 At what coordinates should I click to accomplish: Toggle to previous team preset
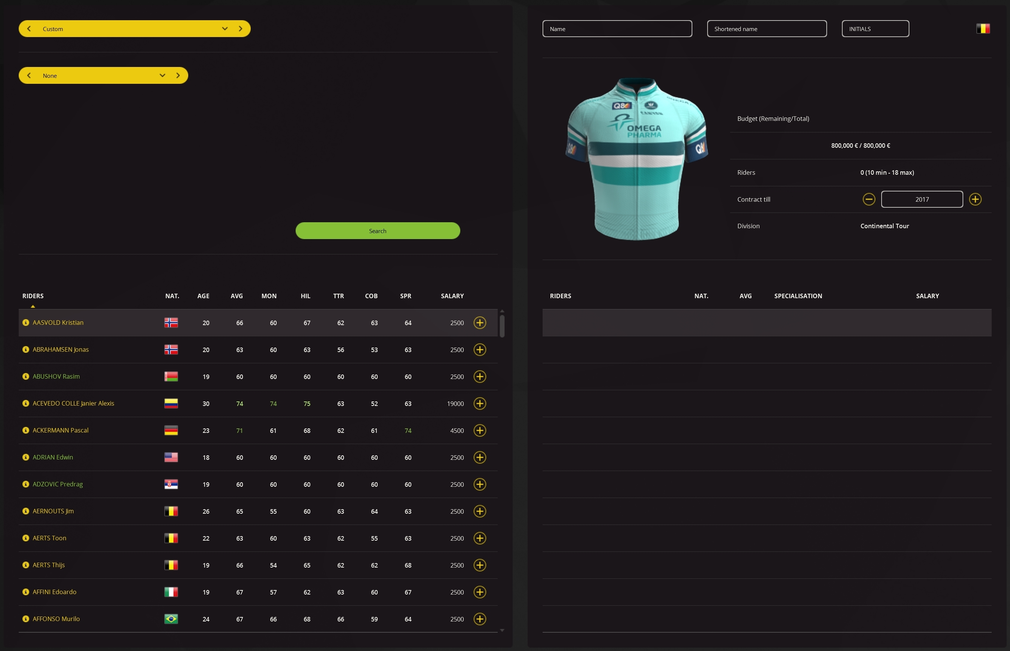(29, 28)
